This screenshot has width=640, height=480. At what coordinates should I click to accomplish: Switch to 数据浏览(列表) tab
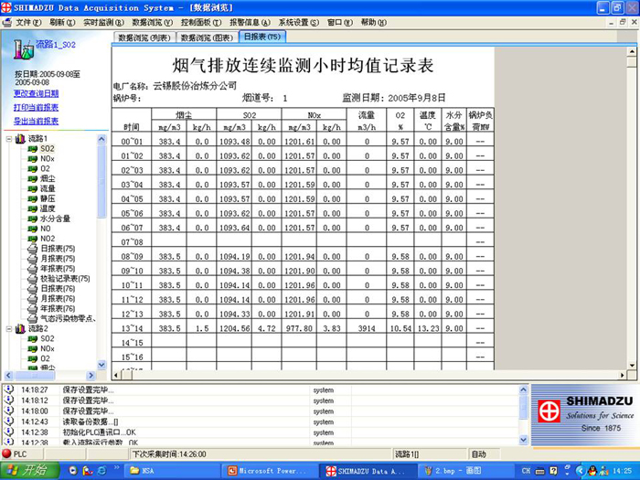[146, 37]
